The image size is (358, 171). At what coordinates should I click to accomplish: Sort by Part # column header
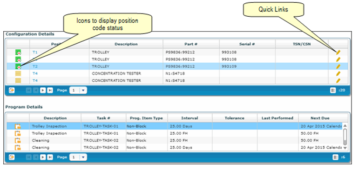191,44
